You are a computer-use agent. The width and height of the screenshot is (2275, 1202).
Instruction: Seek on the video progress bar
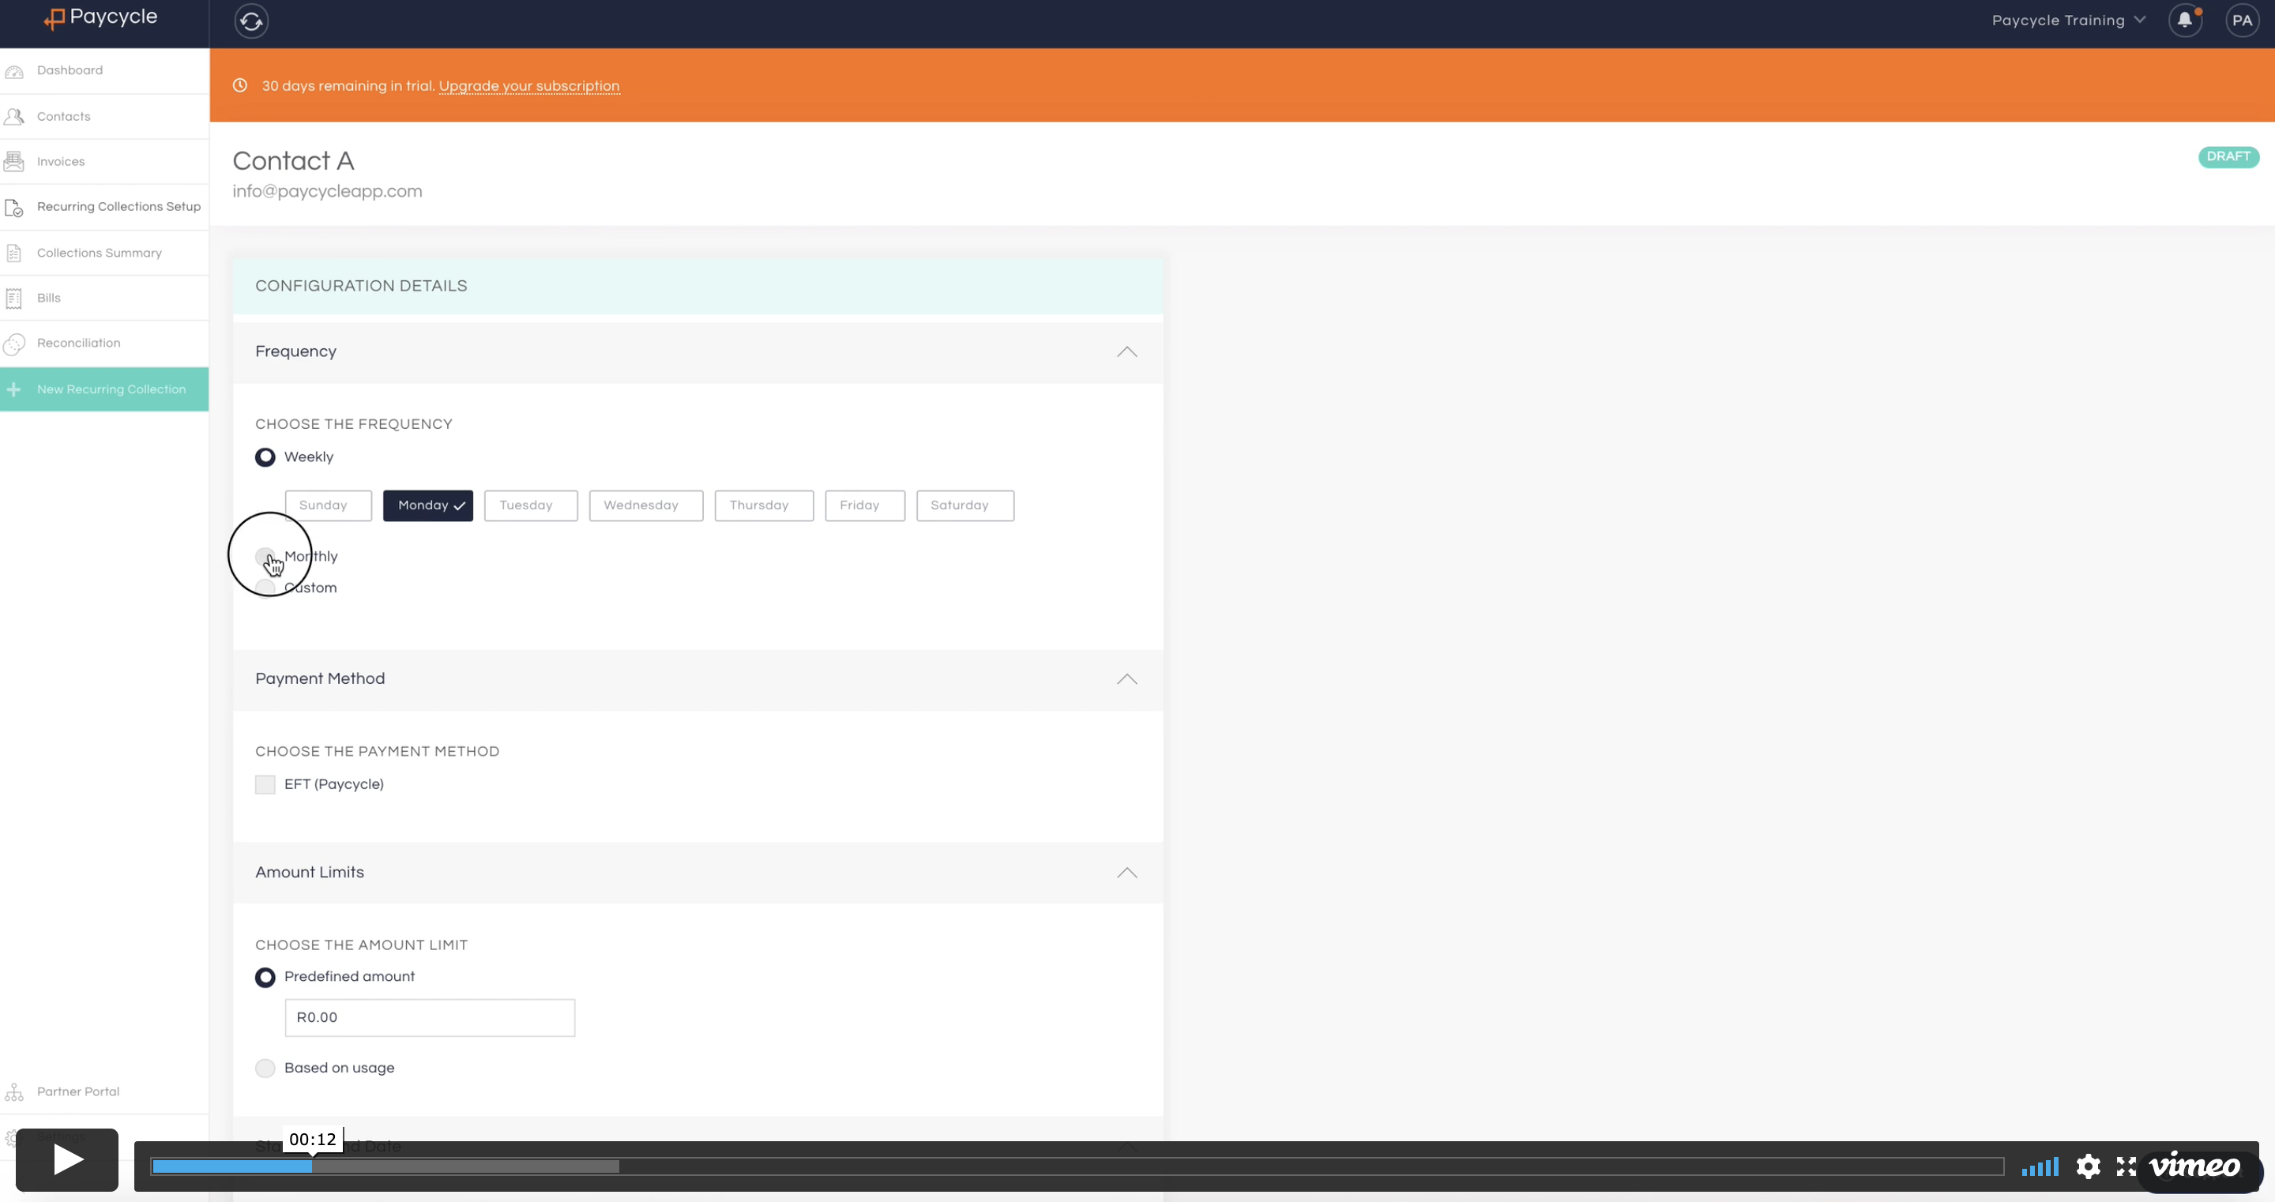1076,1166
